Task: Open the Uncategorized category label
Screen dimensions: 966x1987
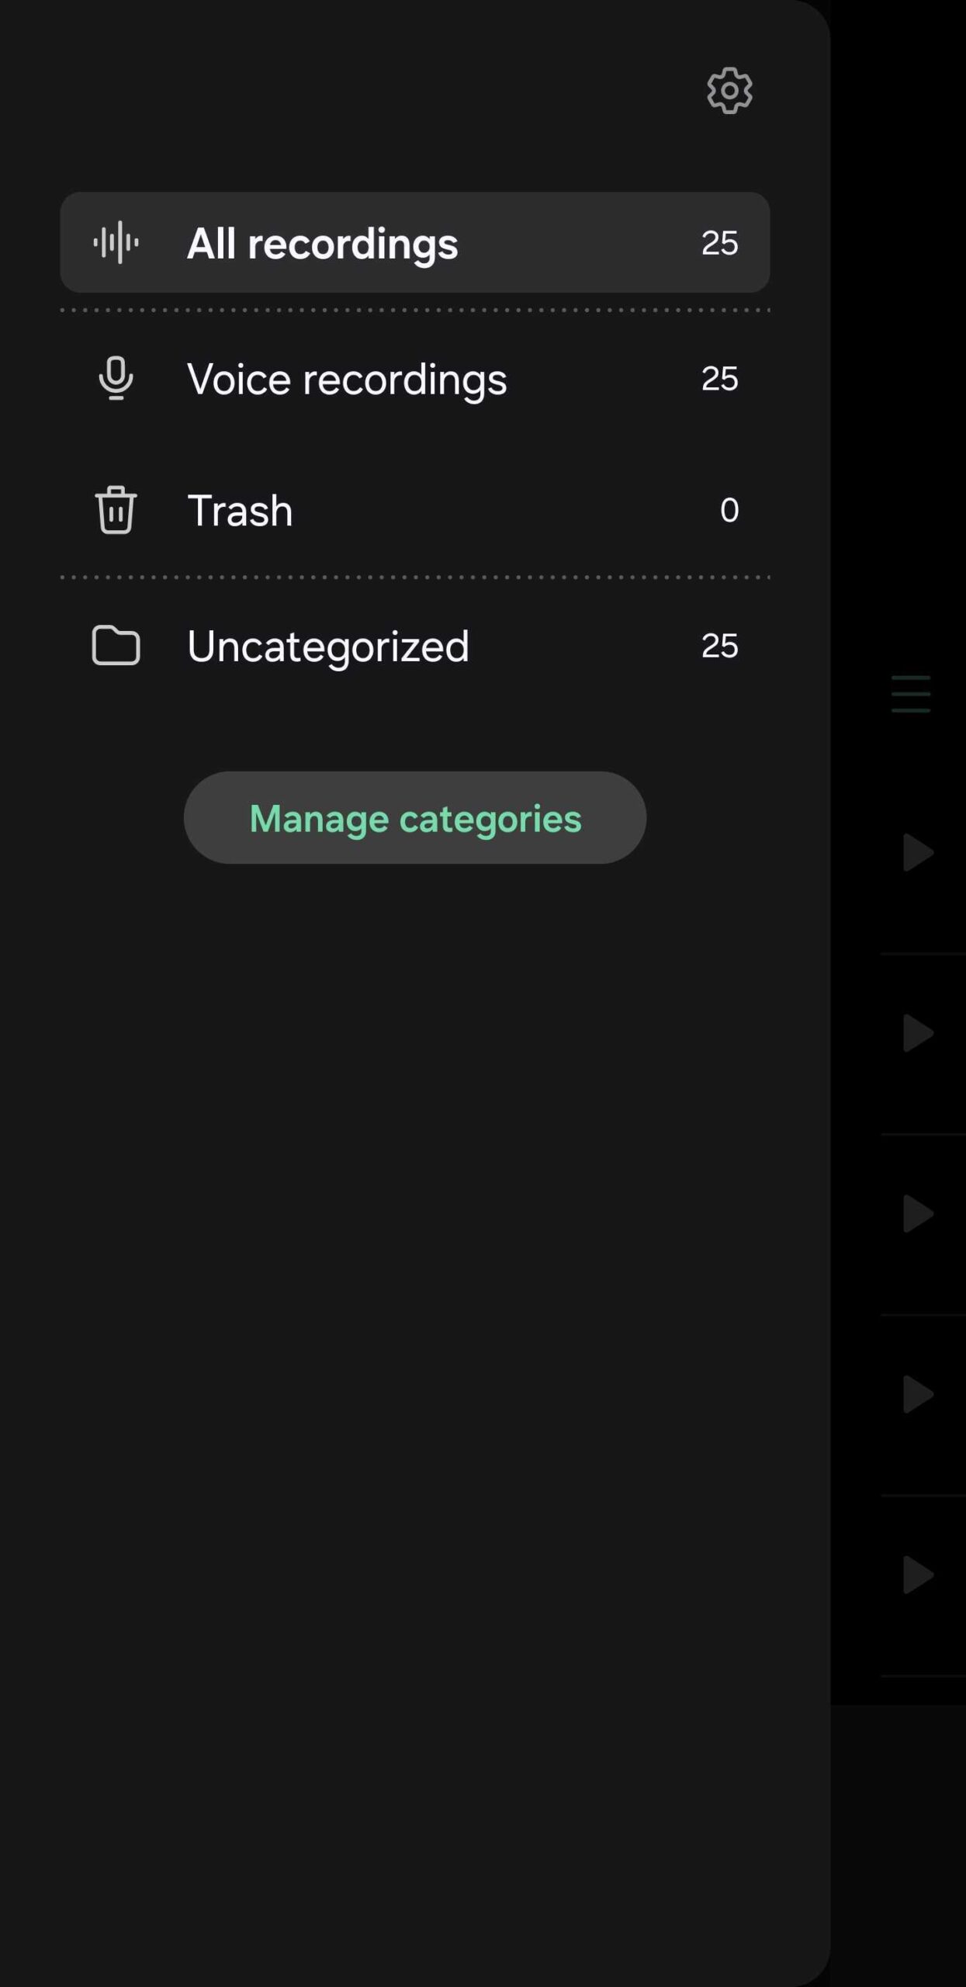Action: click(328, 647)
